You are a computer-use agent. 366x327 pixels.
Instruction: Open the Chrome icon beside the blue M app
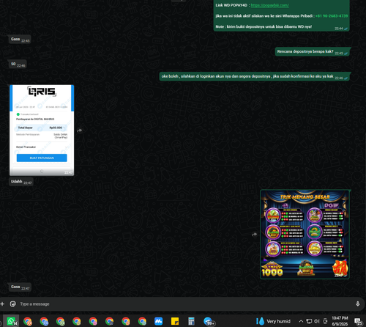tap(142, 321)
